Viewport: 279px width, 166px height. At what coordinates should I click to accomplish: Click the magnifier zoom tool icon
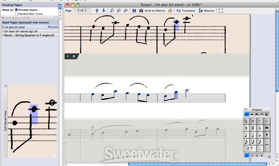(112, 11)
